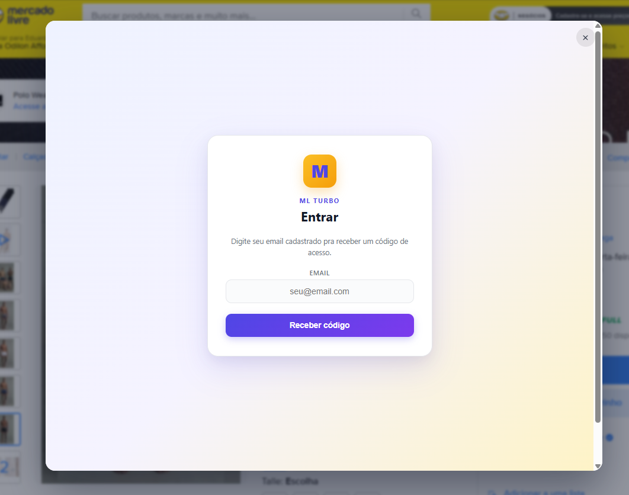Viewport: 629px width, 495px height.
Task: Click the Entrar heading text
Action: click(320, 217)
